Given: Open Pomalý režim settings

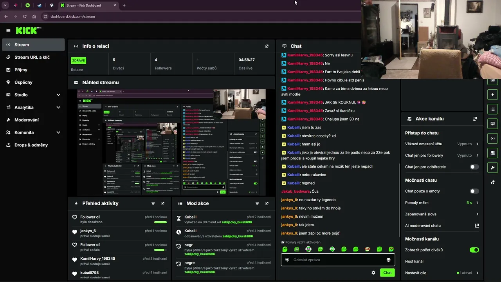Looking at the screenshot, I should tap(442, 203).
